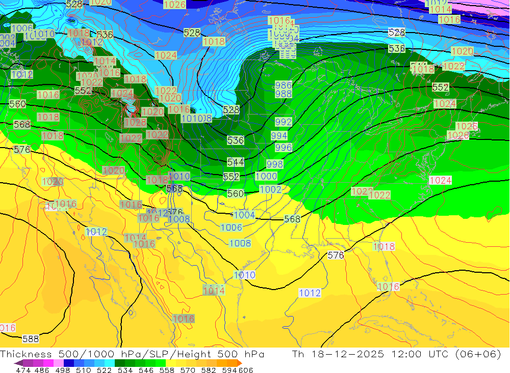Click the blue 988 pressure label
Image resolution: width=510 pixels, height=373 pixels.
(x=283, y=94)
